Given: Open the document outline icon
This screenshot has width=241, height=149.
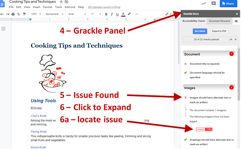Looking at the screenshot, I should tap(3, 29).
